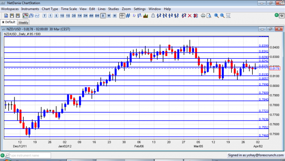Select the 4H timeframe button
This screenshot has height=161, width=285.
tap(91, 16)
